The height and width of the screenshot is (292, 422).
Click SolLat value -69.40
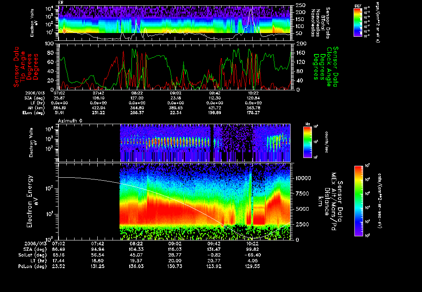point(253,255)
